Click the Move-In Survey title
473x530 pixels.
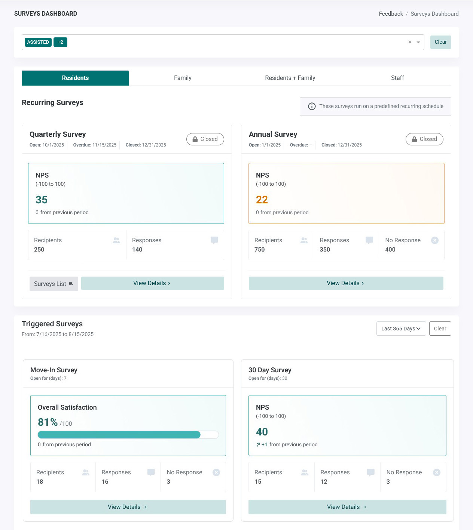(54, 370)
